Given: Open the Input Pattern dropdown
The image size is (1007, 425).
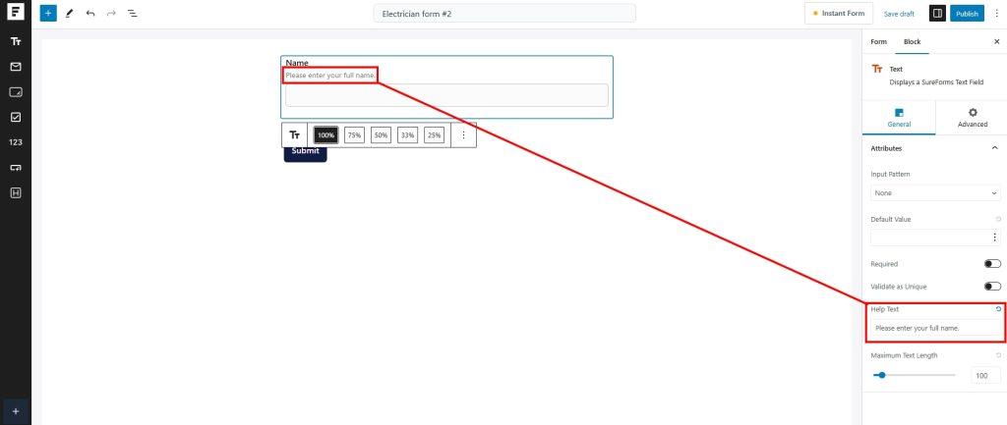Looking at the screenshot, I should [935, 193].
